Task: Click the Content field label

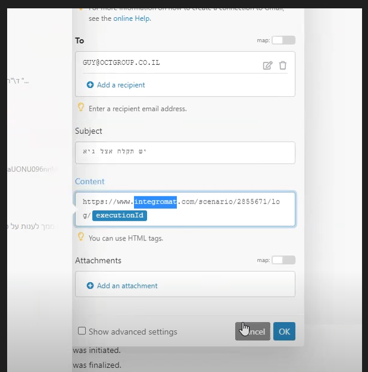Action: (x=89, y=182)
